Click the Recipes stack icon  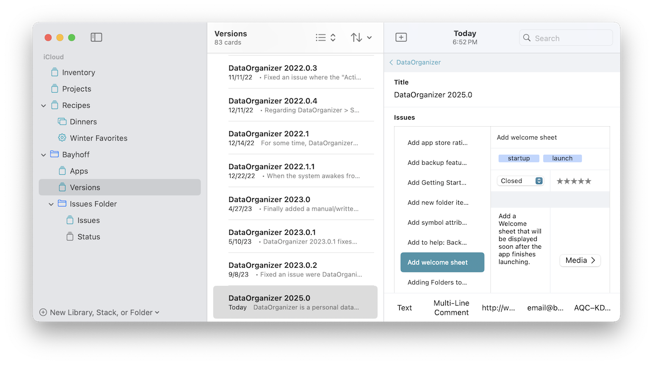point(55,105)
